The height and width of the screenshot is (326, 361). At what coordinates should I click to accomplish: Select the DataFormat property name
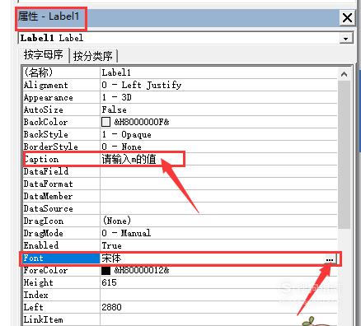(49, 184)
